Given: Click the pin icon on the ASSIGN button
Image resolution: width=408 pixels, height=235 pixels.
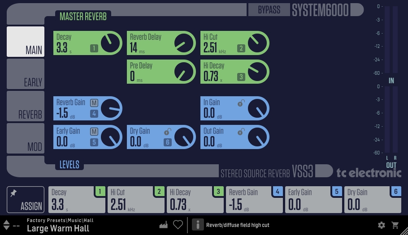Looking at the screenshot, I should pyautogui.click(x=13, y=193).
